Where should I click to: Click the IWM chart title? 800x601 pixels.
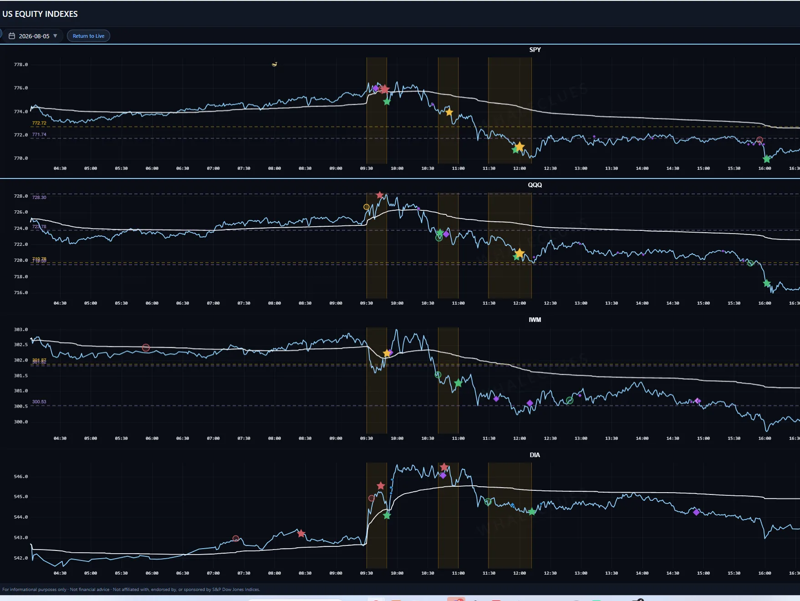pyautogui.click(x=535, y=320)
